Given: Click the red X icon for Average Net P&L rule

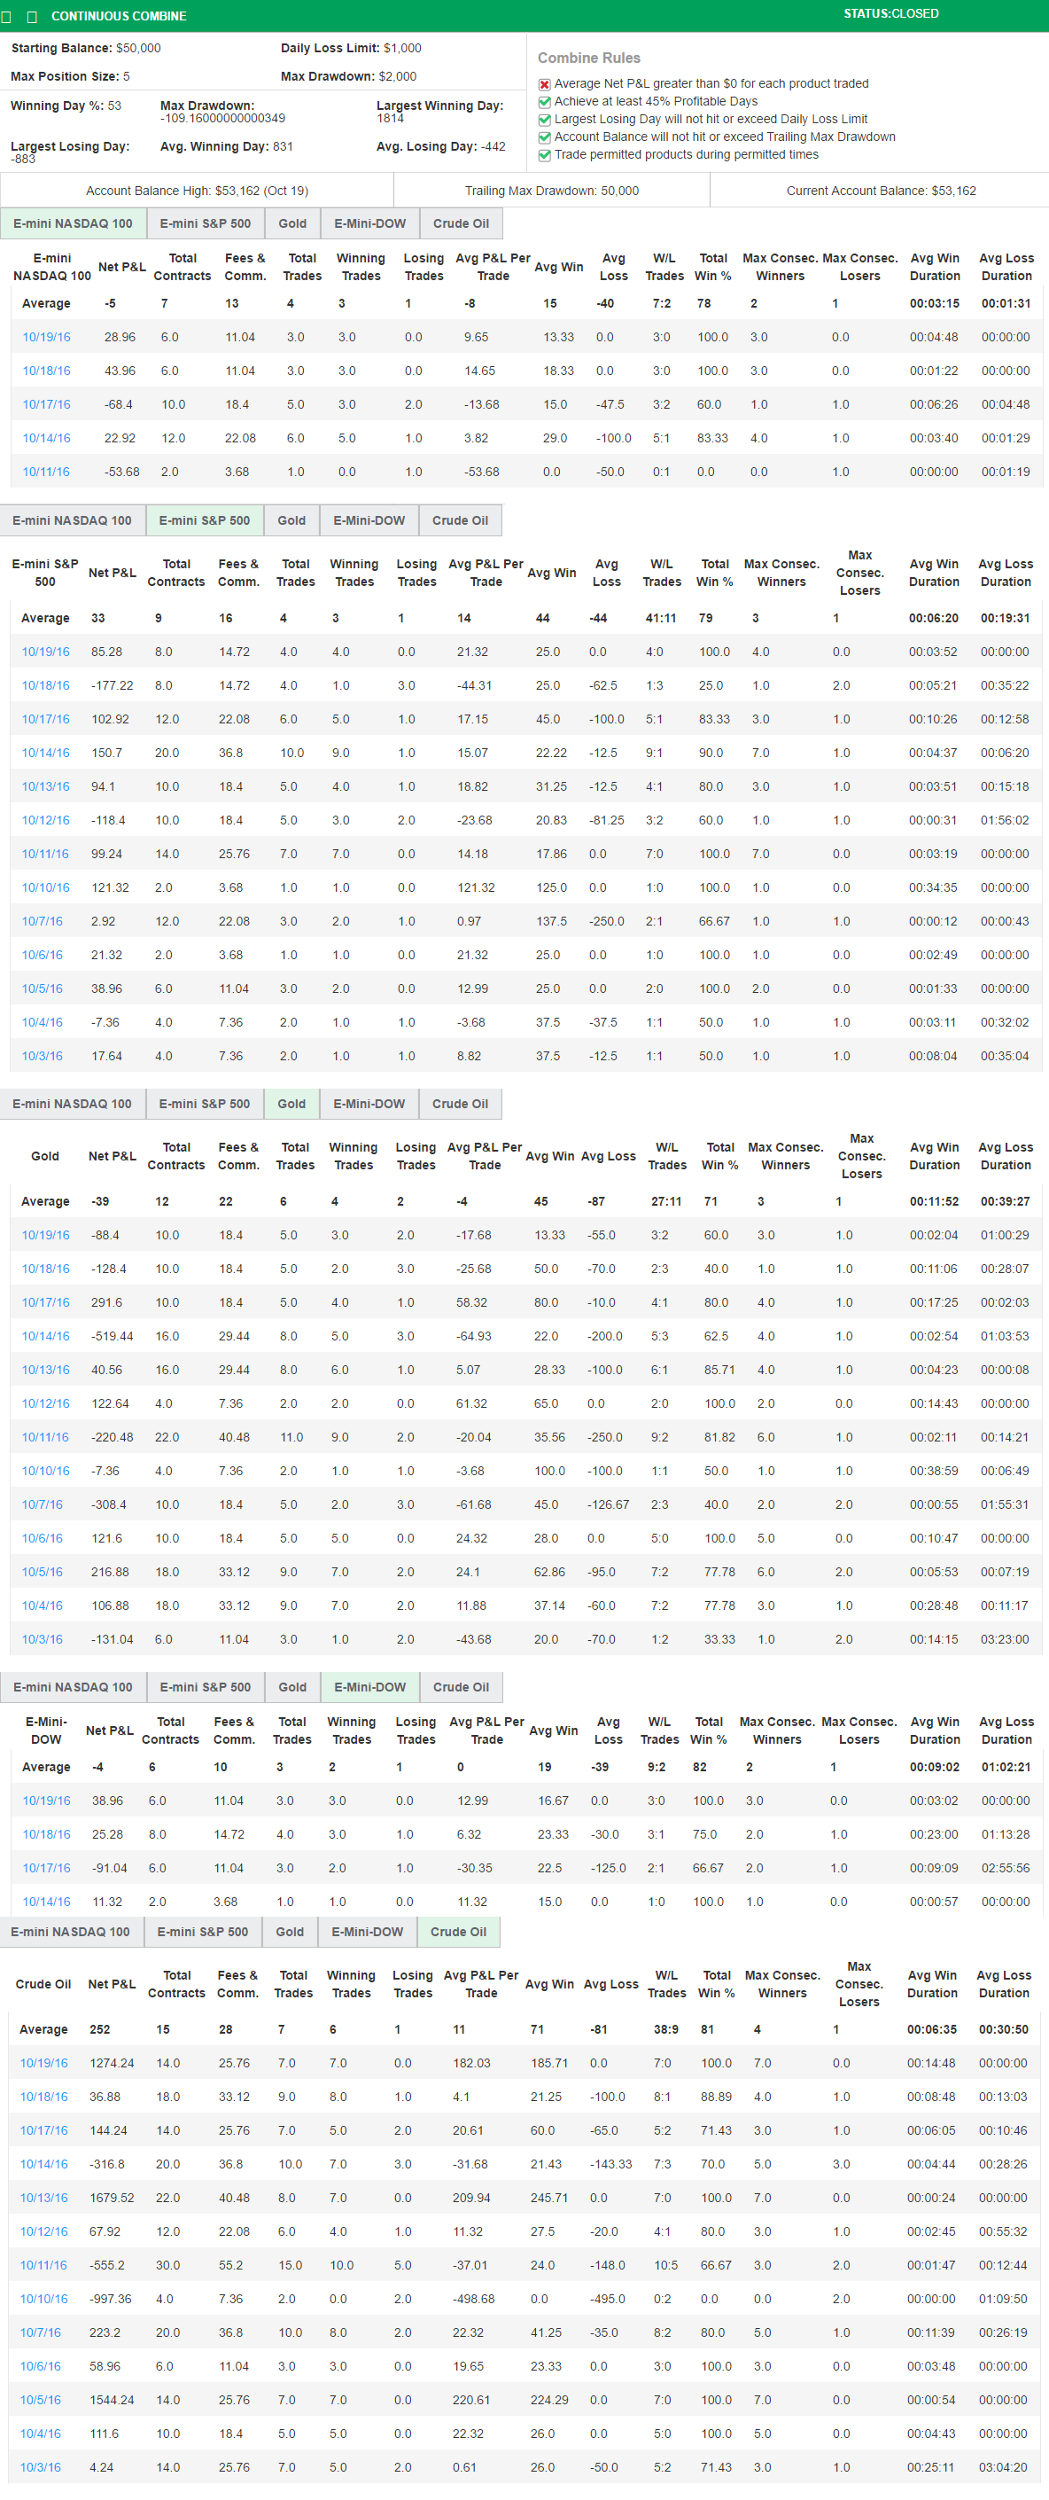Looking at the screenshot, I should (545, 84).
